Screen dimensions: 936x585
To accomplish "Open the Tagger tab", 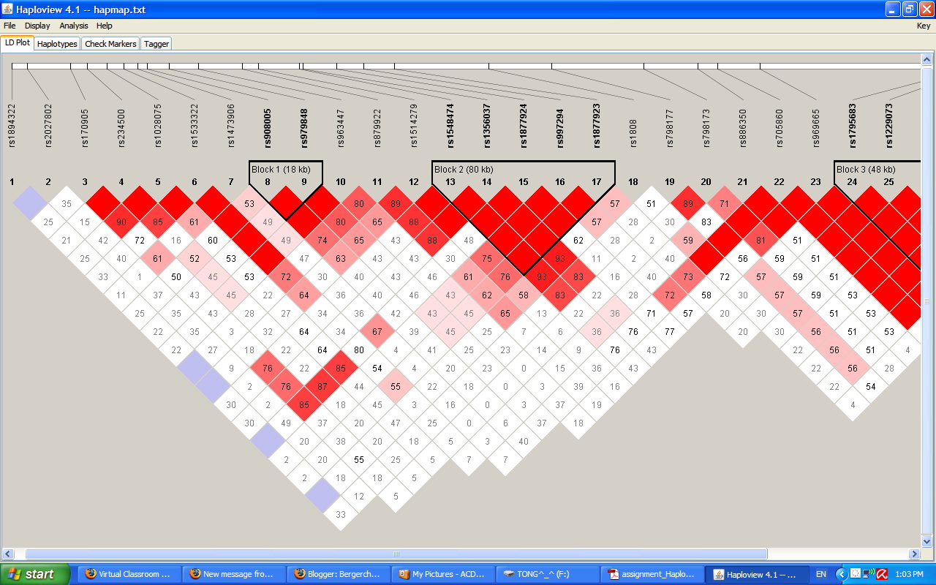I will 156,43.
